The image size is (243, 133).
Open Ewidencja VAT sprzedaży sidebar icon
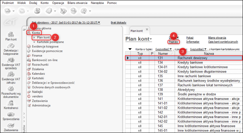[x=11, y=64]
